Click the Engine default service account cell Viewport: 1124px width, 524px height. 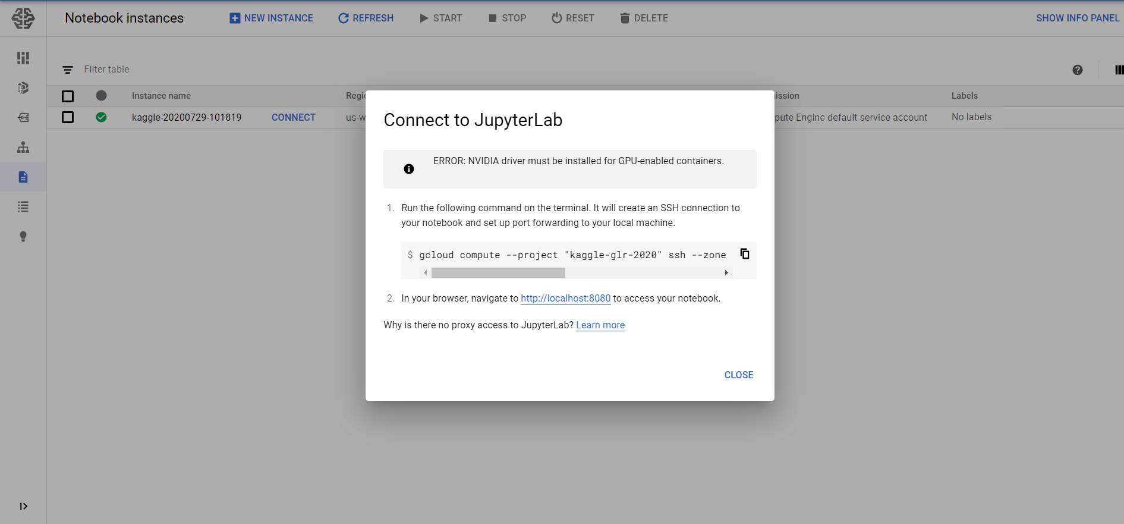(851, 118)
